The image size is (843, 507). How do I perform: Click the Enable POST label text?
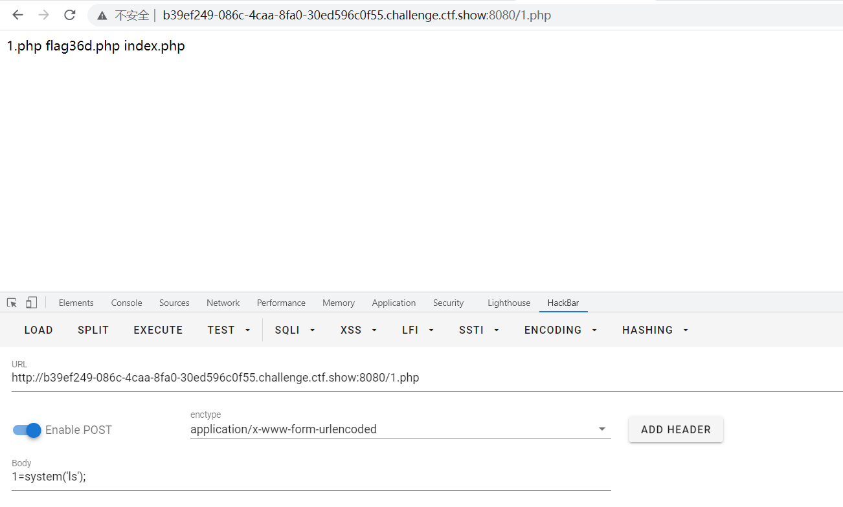[78, 430]
